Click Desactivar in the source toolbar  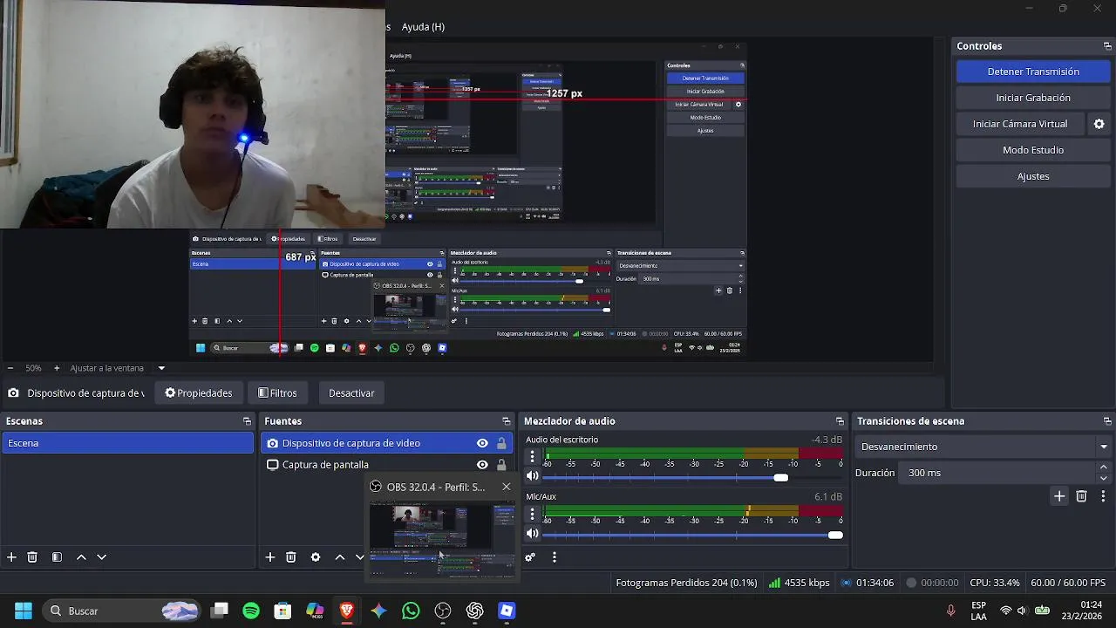point(351,393)
